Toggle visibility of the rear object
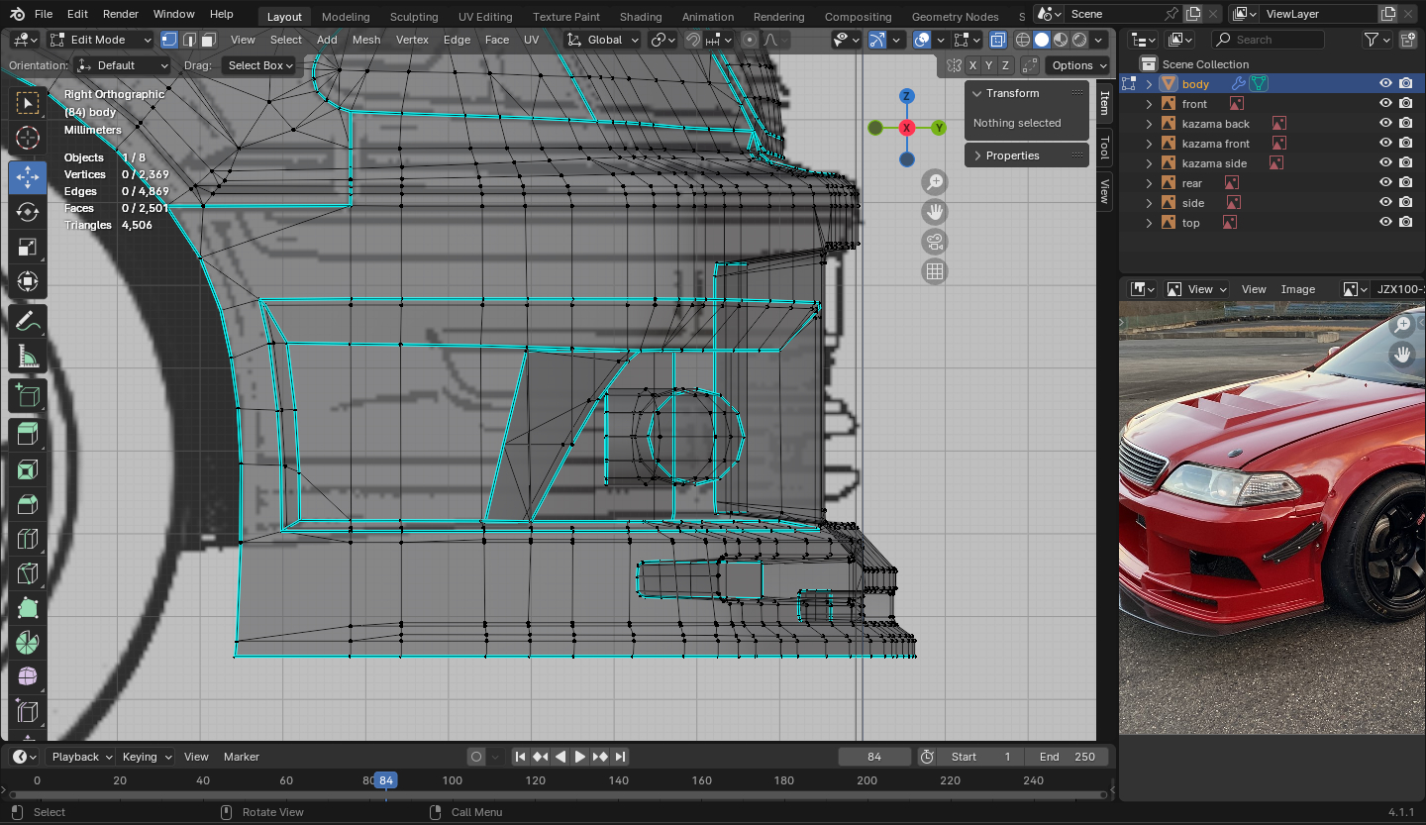 pos(1385,183)
